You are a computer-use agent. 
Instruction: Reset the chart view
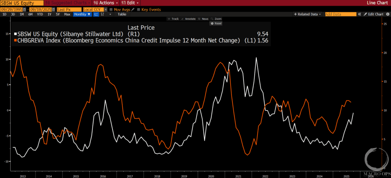[216, 23]
